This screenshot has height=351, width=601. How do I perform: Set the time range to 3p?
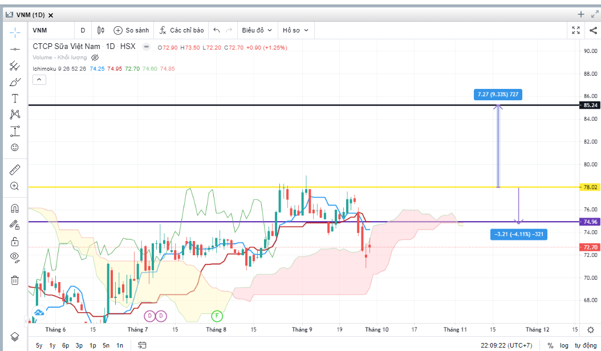[79, 345]
